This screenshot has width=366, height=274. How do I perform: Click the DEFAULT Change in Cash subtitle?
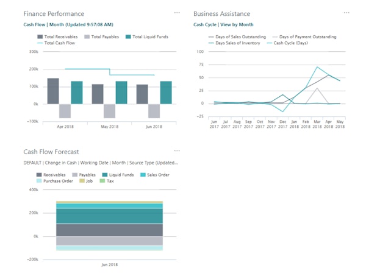coord(101,163)
